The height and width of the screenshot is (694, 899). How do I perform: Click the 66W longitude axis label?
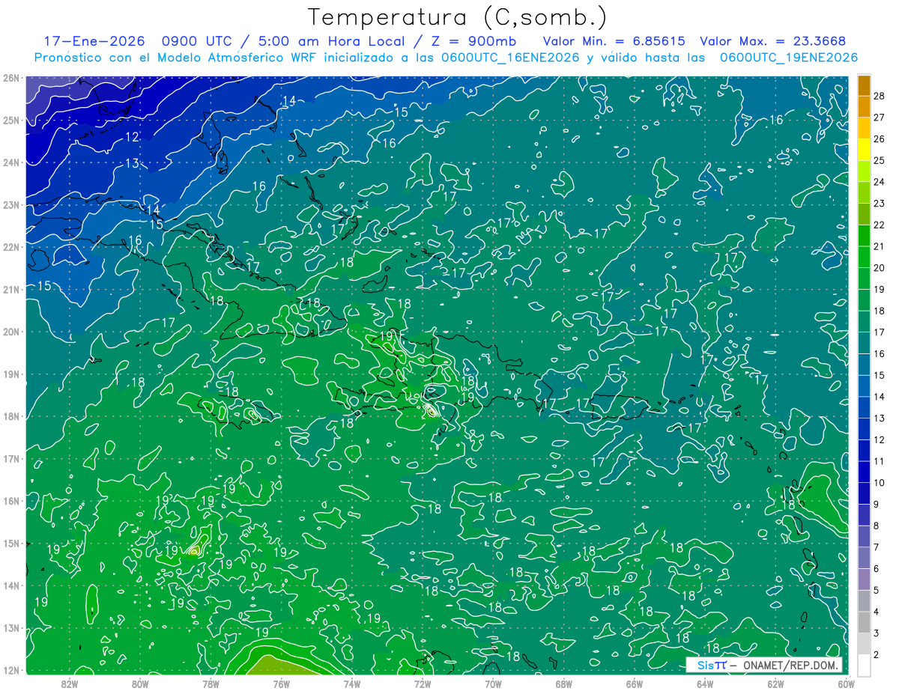tap(635, 684)
